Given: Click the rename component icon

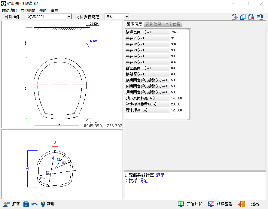Looking at the screenshot, I should point(260,17).
